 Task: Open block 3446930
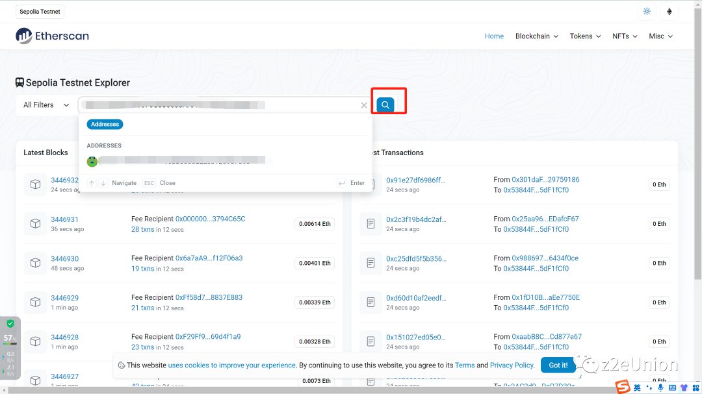[x=64, y=259]
